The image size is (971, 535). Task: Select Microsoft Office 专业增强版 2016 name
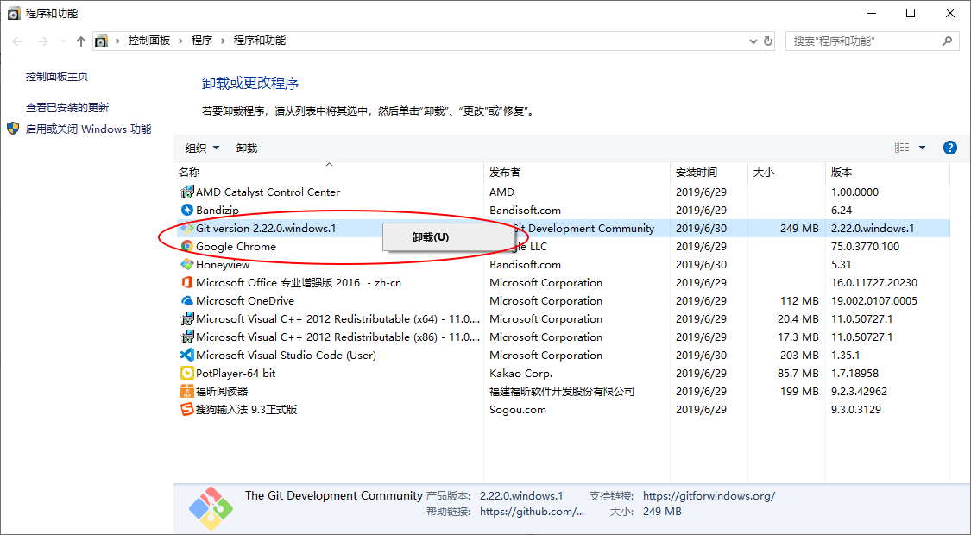click(299, 283)
